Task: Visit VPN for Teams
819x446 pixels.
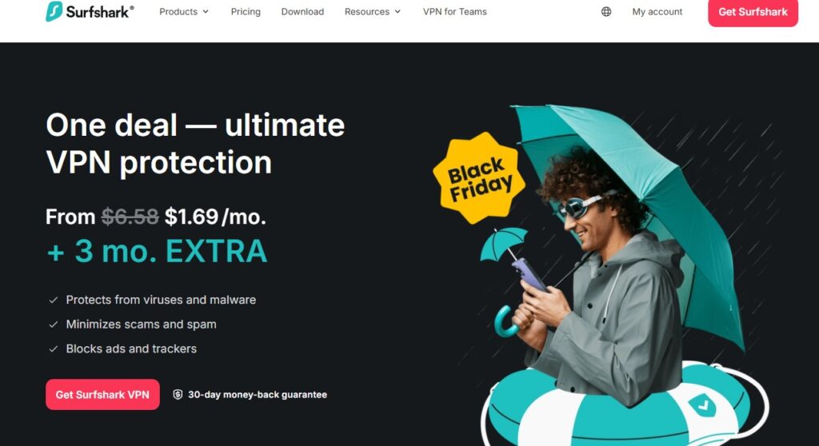Action: tap(454, 11)
